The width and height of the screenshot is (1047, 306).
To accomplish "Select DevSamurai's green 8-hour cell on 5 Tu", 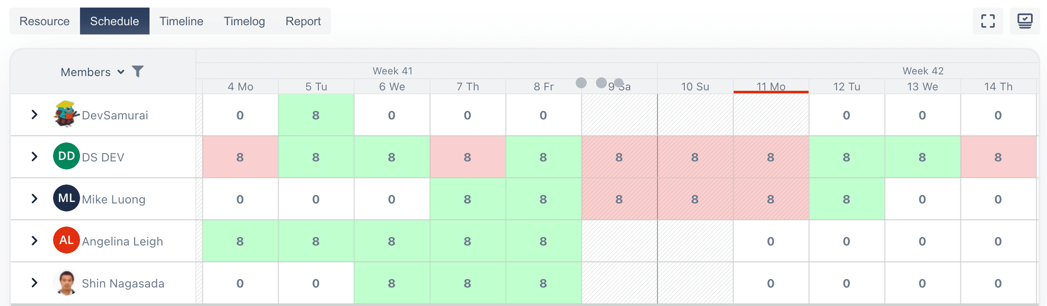I will [x=316, y=115].
